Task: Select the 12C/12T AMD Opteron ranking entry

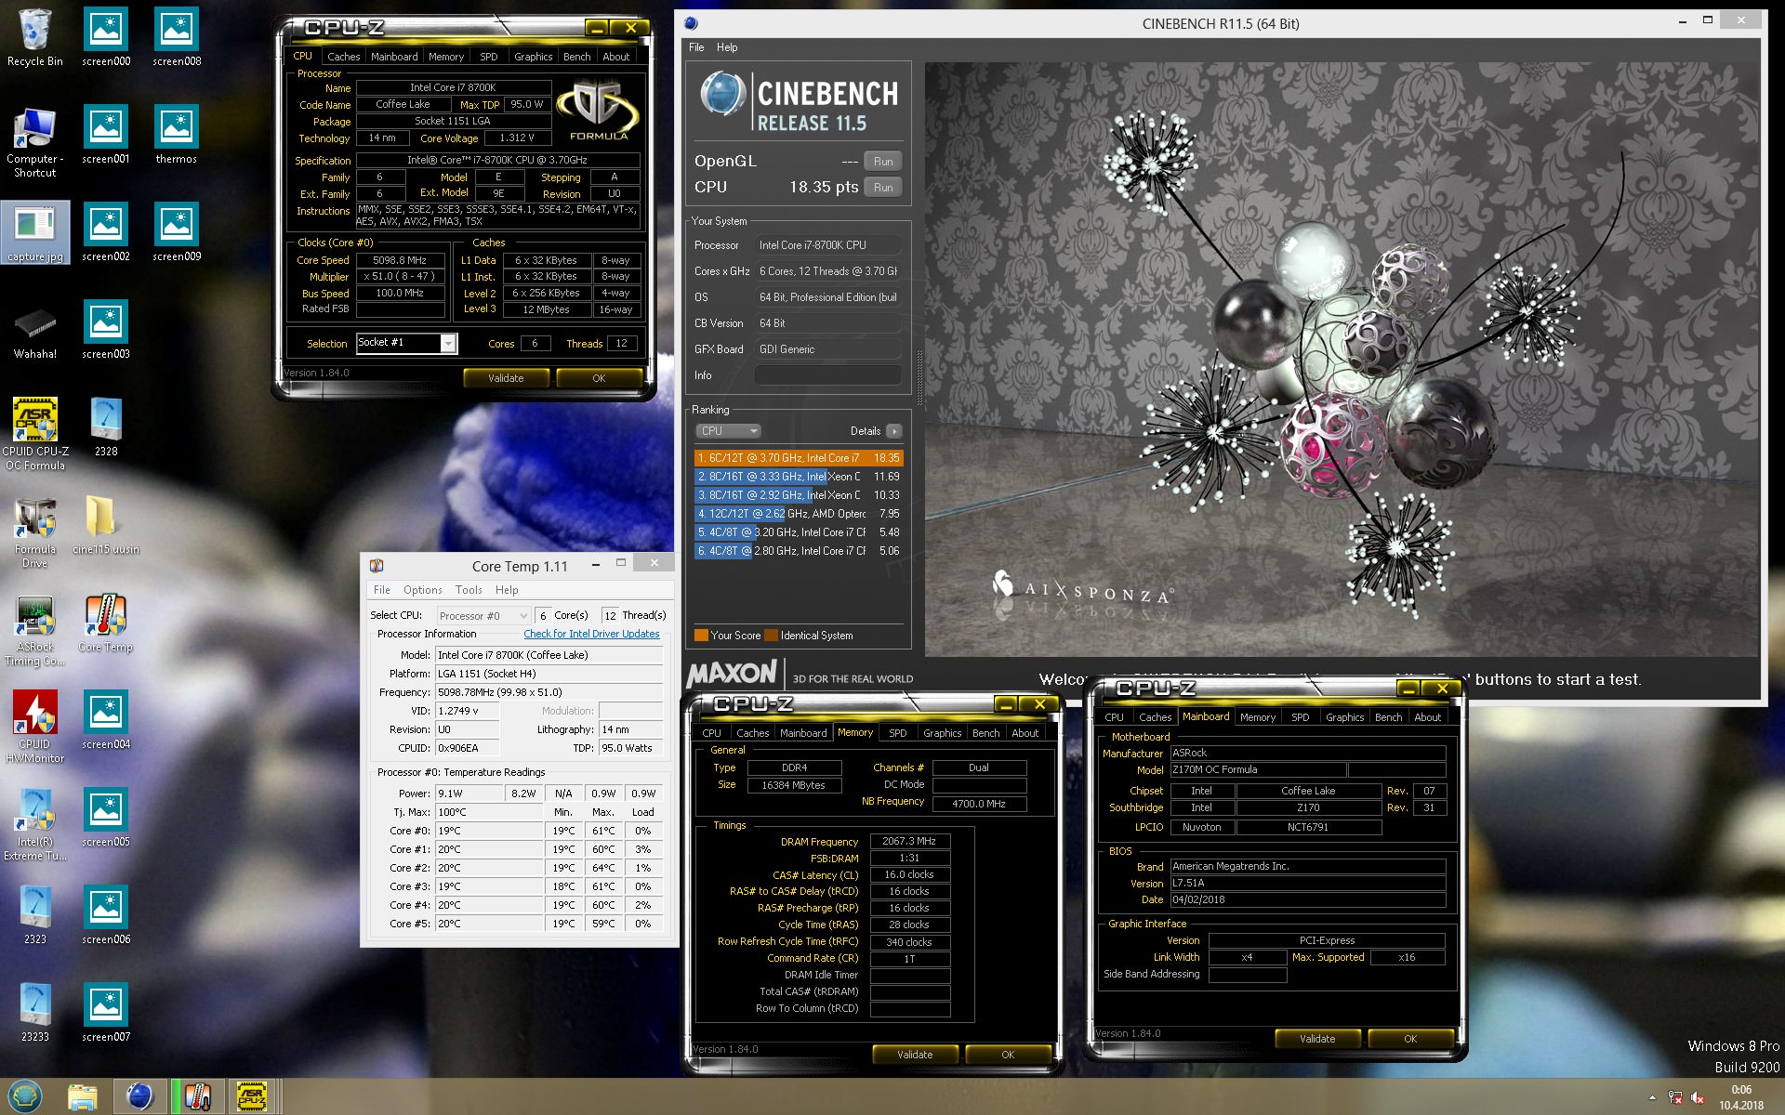Action: pos(799,514)
